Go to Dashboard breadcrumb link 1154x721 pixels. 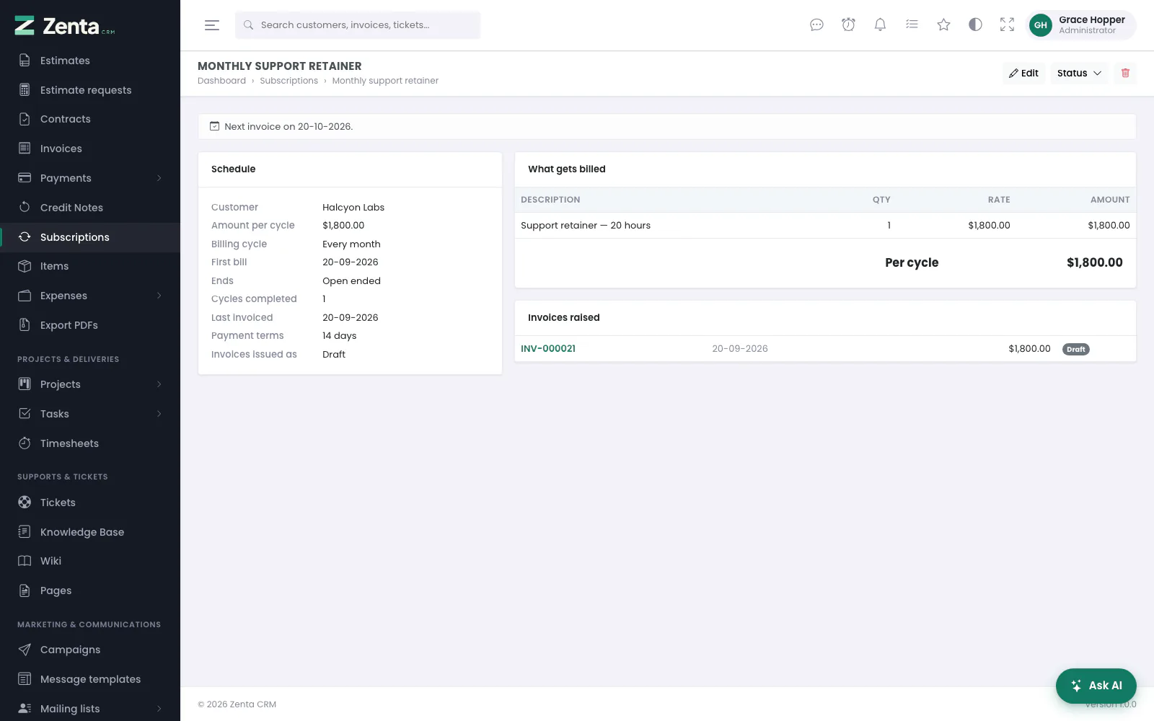221,81
